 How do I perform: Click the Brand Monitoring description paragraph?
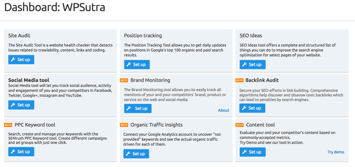(175, 95)
